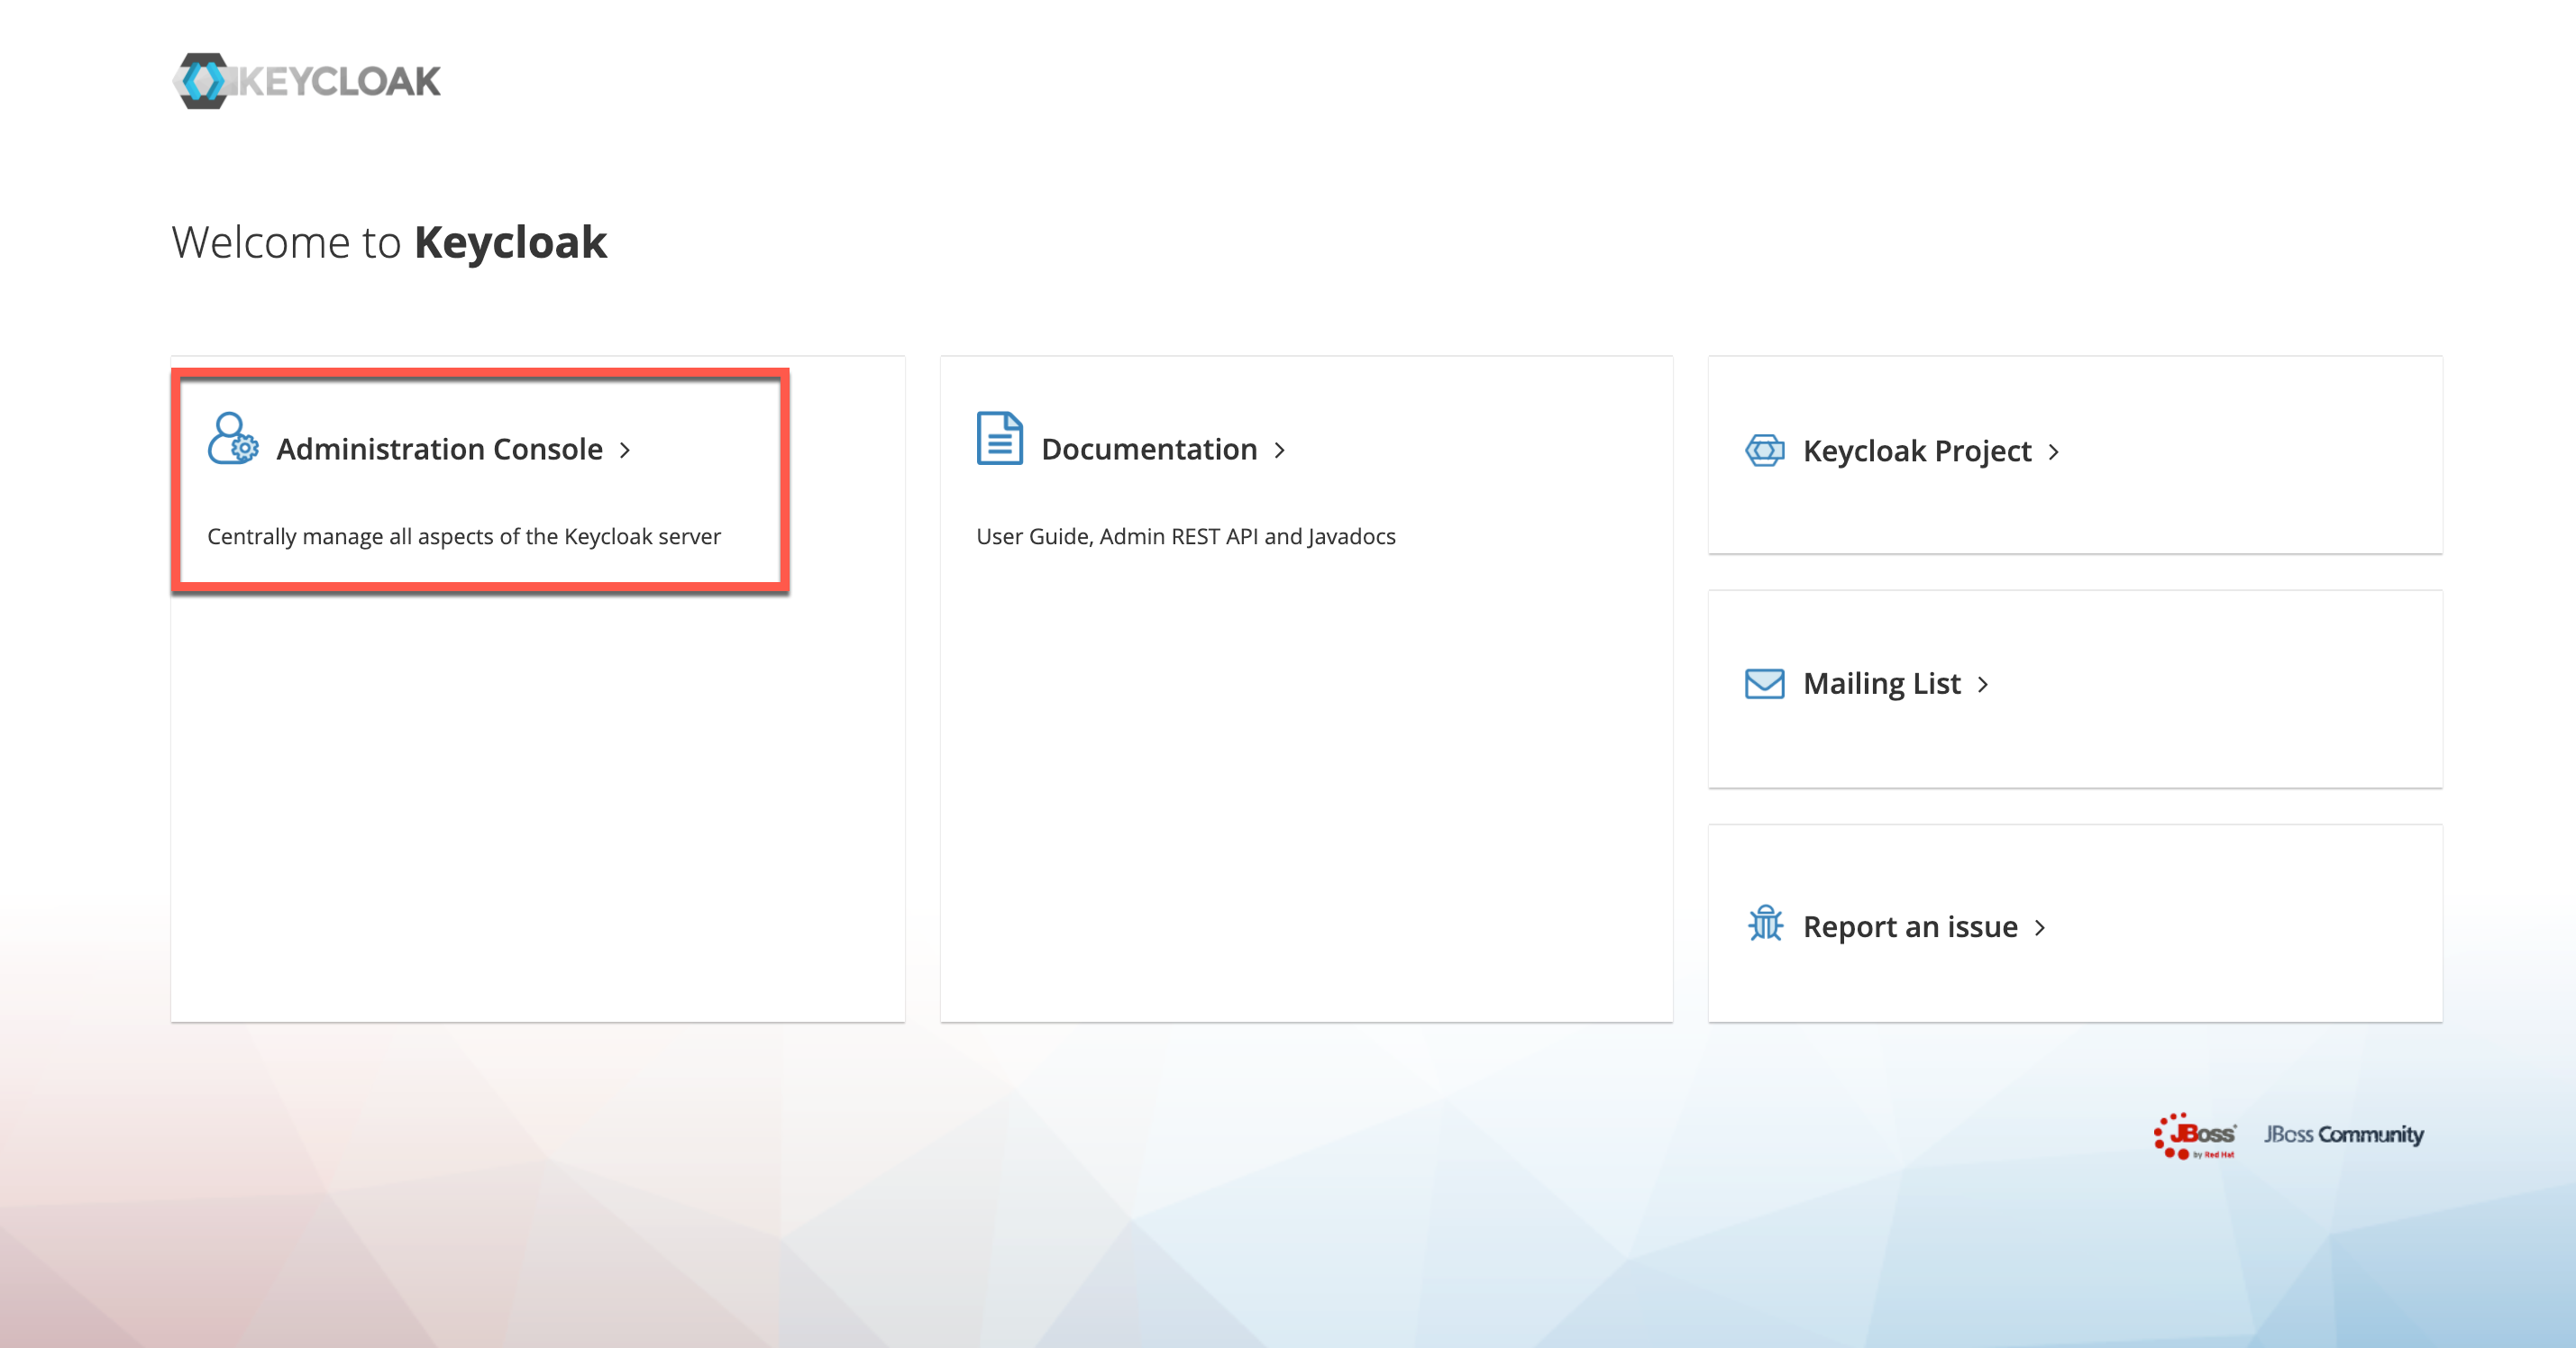
Task: Click the Administration Console user-gear icon
Action: point(233,438)
